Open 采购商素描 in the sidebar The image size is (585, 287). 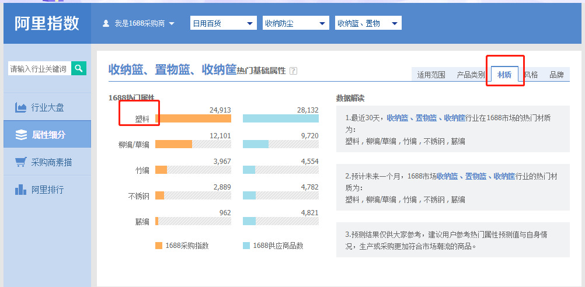click(x=47, y=162)
